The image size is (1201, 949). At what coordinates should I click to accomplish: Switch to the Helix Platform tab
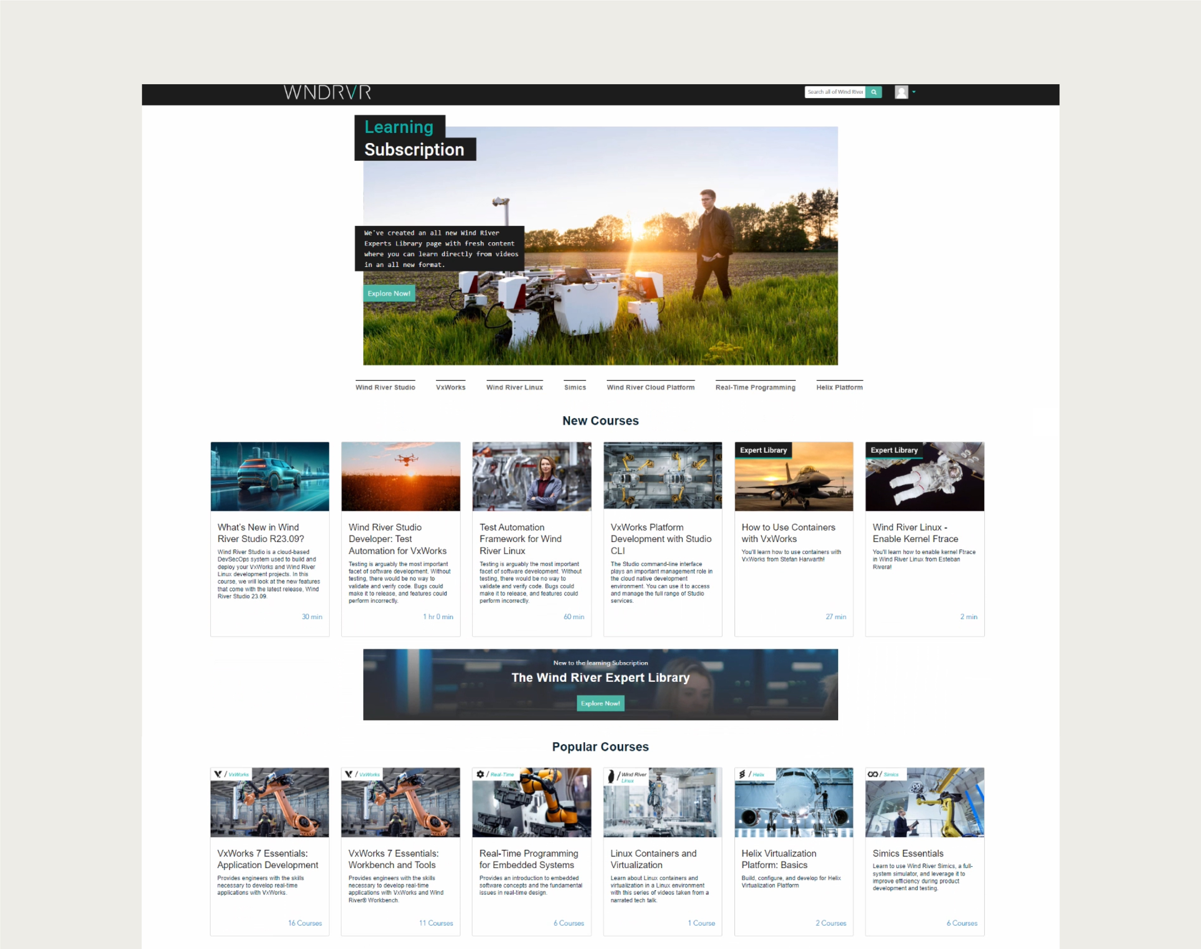point(839,387)
